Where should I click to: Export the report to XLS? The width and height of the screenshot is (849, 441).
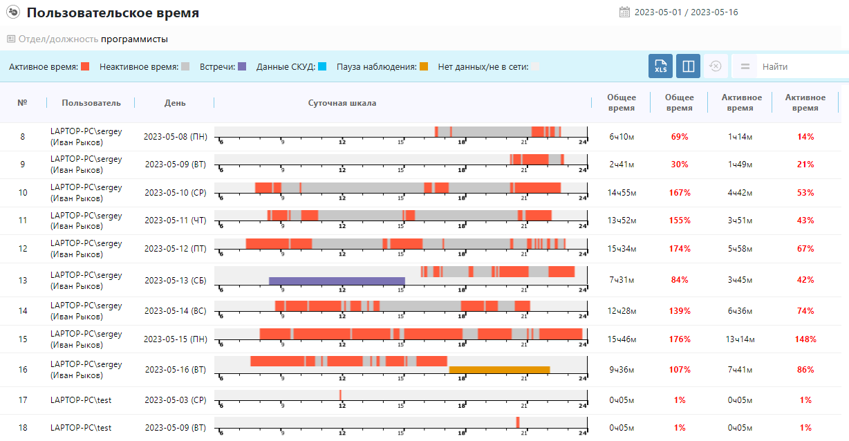[660, 66]
